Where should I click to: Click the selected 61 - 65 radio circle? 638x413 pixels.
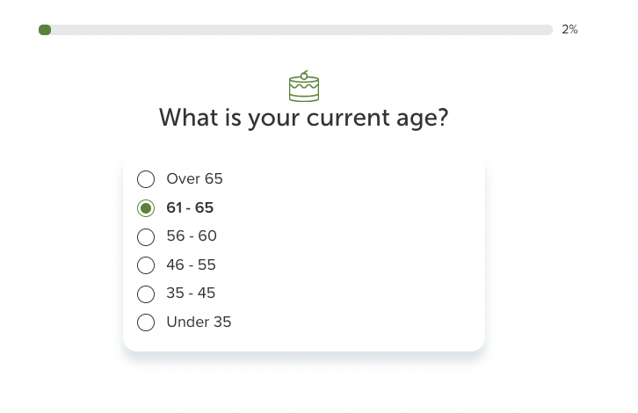tap(146, 208)
